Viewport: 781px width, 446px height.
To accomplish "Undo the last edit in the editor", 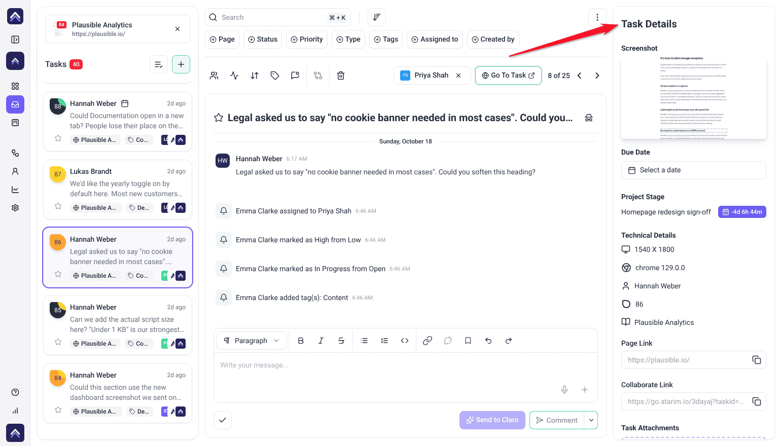I will 488,341.
